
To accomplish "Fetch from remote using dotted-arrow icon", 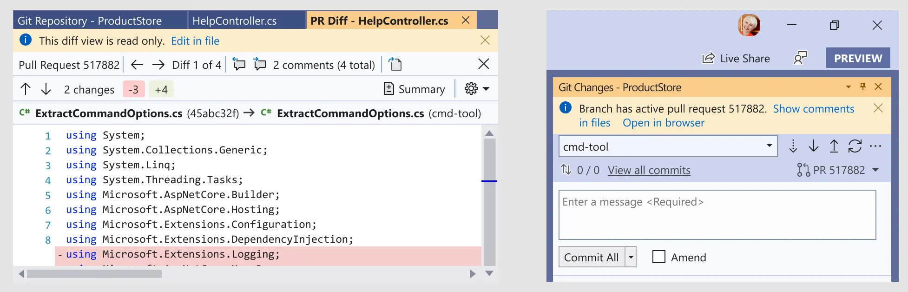I will 793,146.
